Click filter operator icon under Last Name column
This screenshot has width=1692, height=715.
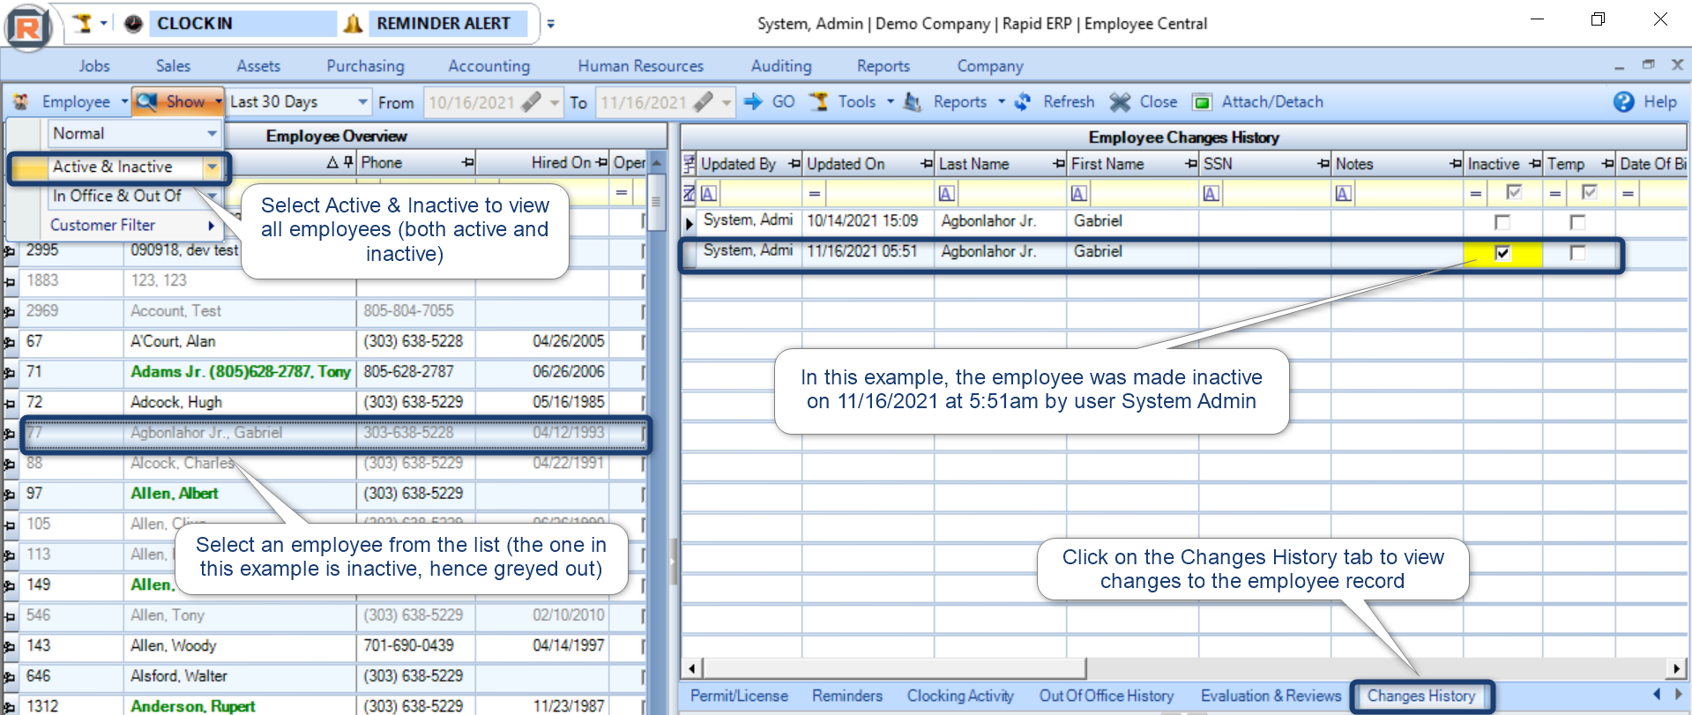tap(947, 194)
